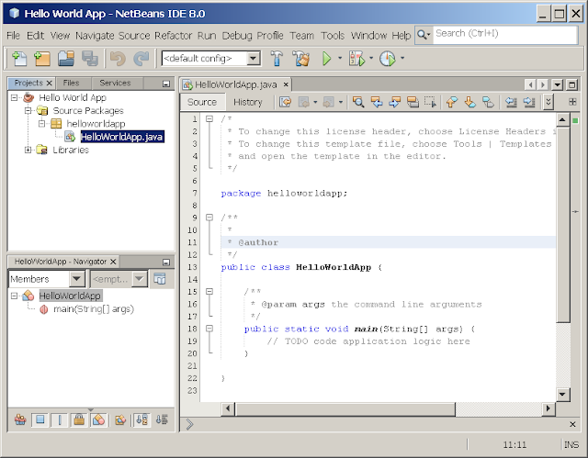Click the Navigator class-view icon beside filter
588x458 pixels.
(x=160, y=279)
